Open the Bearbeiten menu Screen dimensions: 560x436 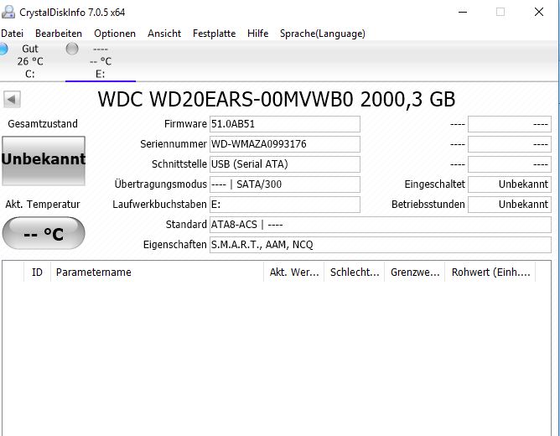tap(59, 34)
